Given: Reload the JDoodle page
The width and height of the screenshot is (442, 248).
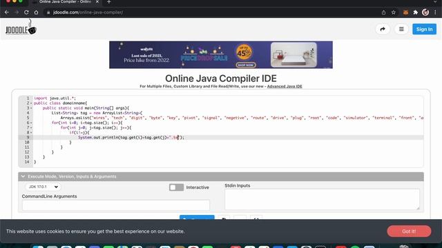Looking at the screenshot, I should click(26, 12).
